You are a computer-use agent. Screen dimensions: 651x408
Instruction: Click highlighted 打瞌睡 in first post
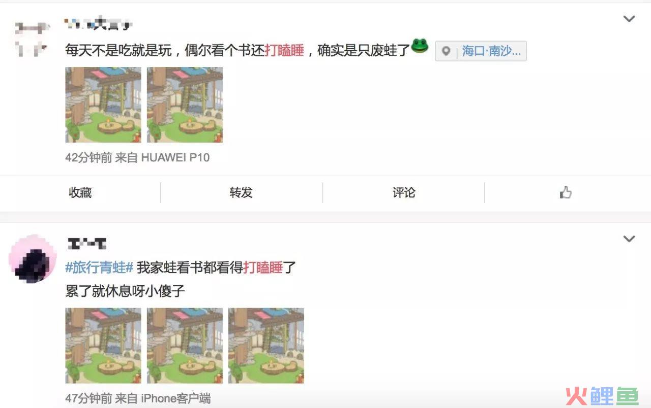pyautogui.click(x=284, y=50)
